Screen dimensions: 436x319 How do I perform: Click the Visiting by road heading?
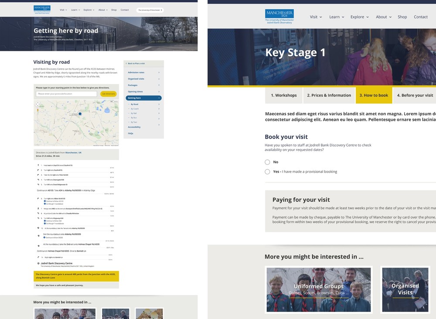pos(51,62)
